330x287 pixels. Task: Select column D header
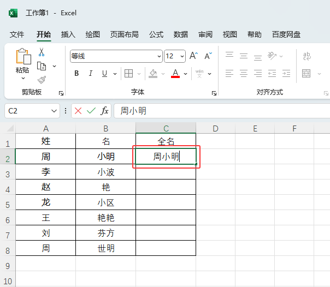tap(215, 128)
